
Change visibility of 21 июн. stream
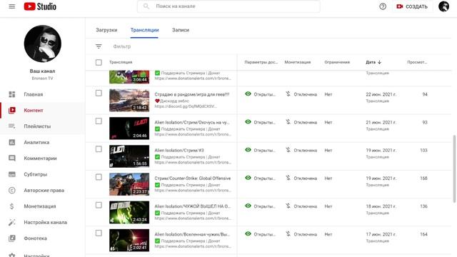point(260,122)
